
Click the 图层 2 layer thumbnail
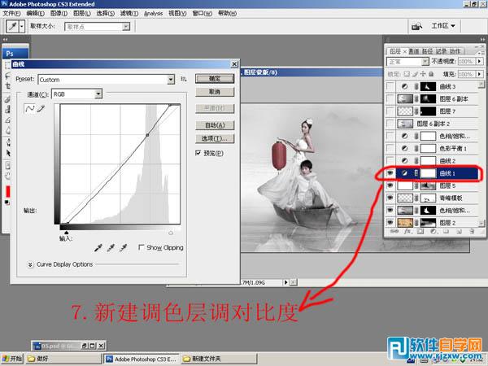pyautogui.click(x=405, y=223)
